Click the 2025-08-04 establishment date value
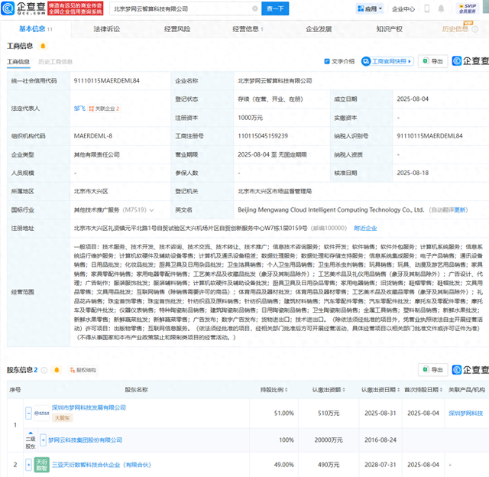489x477 pixels. pyautogui.click(x=413, y=99)
